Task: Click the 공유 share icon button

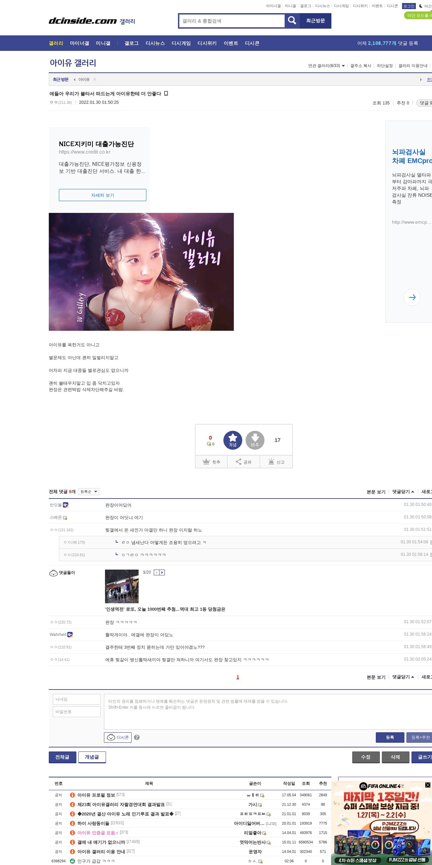Action: (244, 462)
